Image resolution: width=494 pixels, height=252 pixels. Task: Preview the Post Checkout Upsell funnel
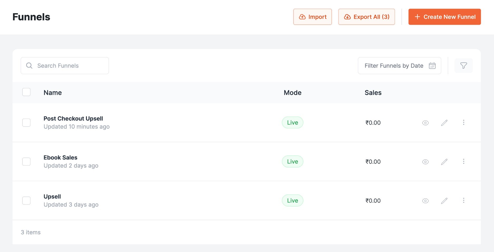coord(425,123)
